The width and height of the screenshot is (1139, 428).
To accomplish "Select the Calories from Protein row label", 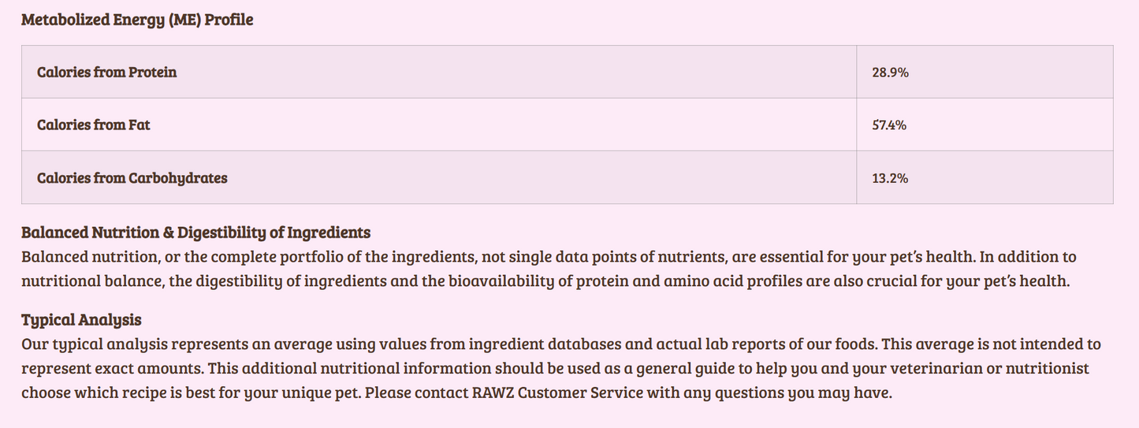I will click(x=106, y=73).
